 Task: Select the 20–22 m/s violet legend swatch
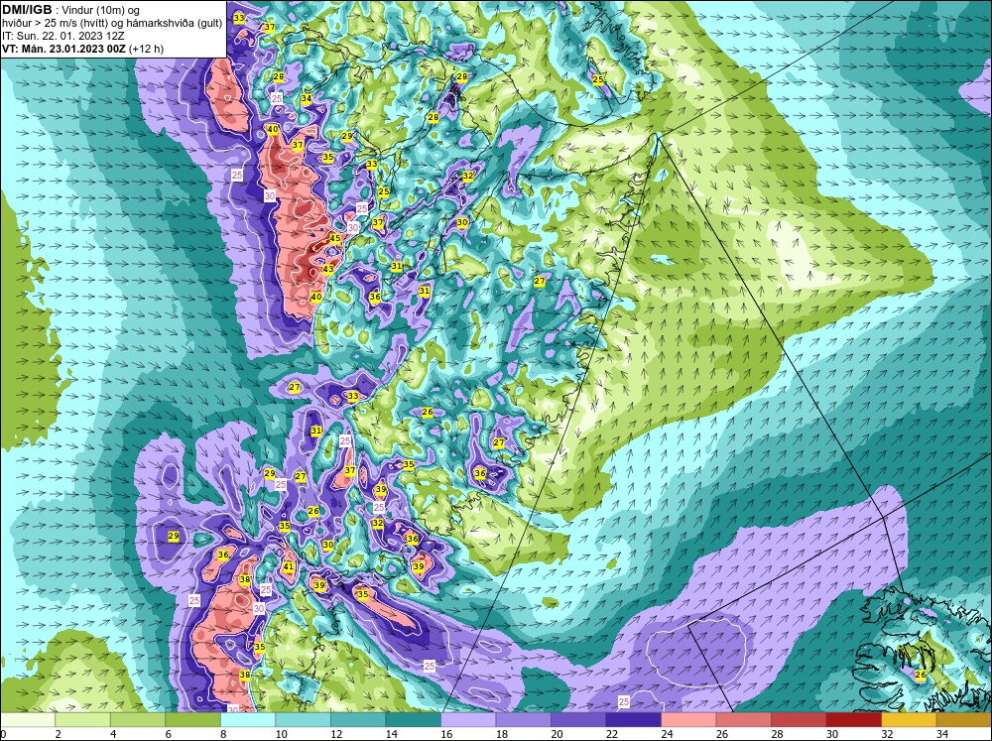[x=578, y=720]
